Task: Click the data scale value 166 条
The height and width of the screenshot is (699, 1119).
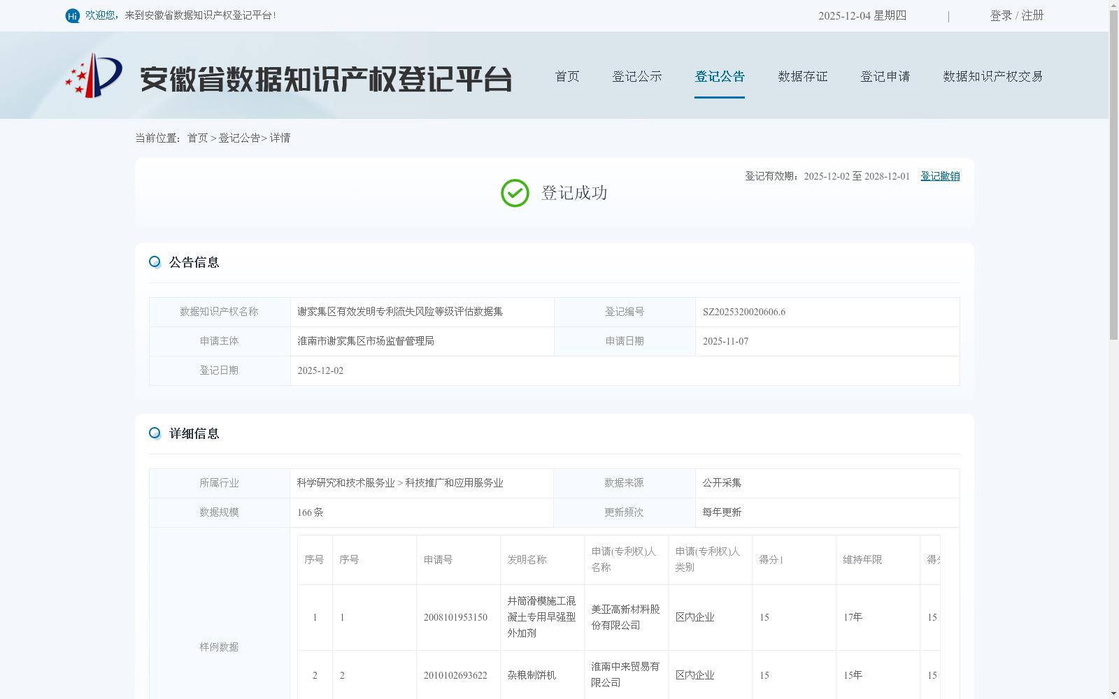Action: tap(311, 512)
